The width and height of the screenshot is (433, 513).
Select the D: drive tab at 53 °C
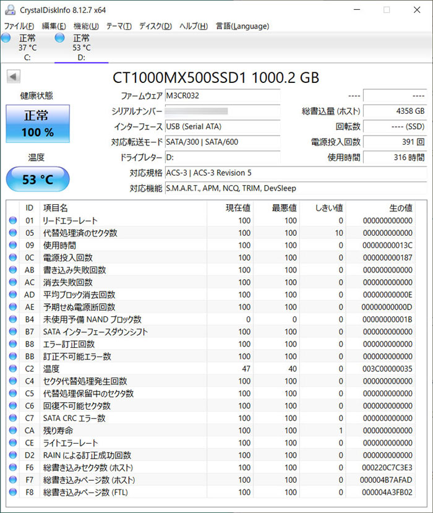tap(82, 48)
